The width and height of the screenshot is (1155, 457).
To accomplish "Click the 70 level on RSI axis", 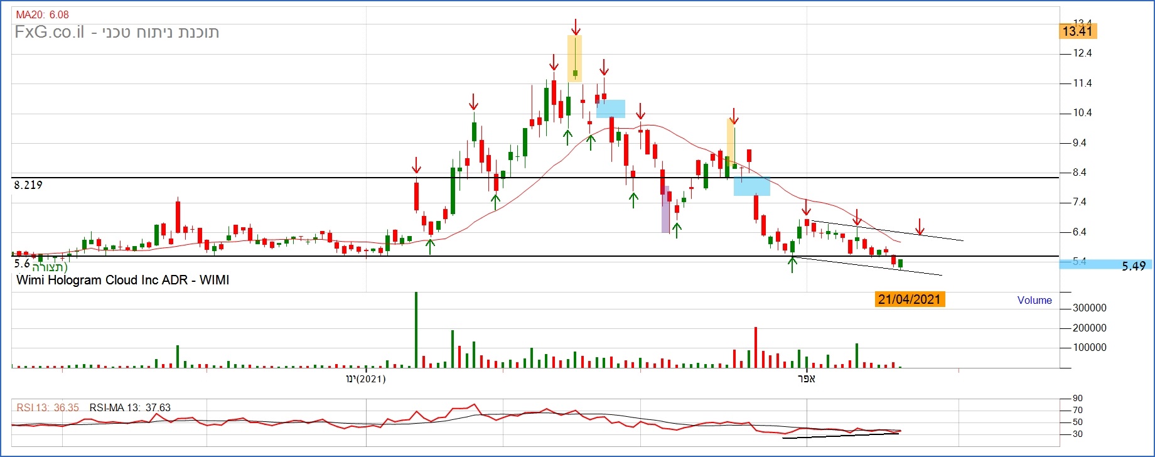I will (1078, 411).
